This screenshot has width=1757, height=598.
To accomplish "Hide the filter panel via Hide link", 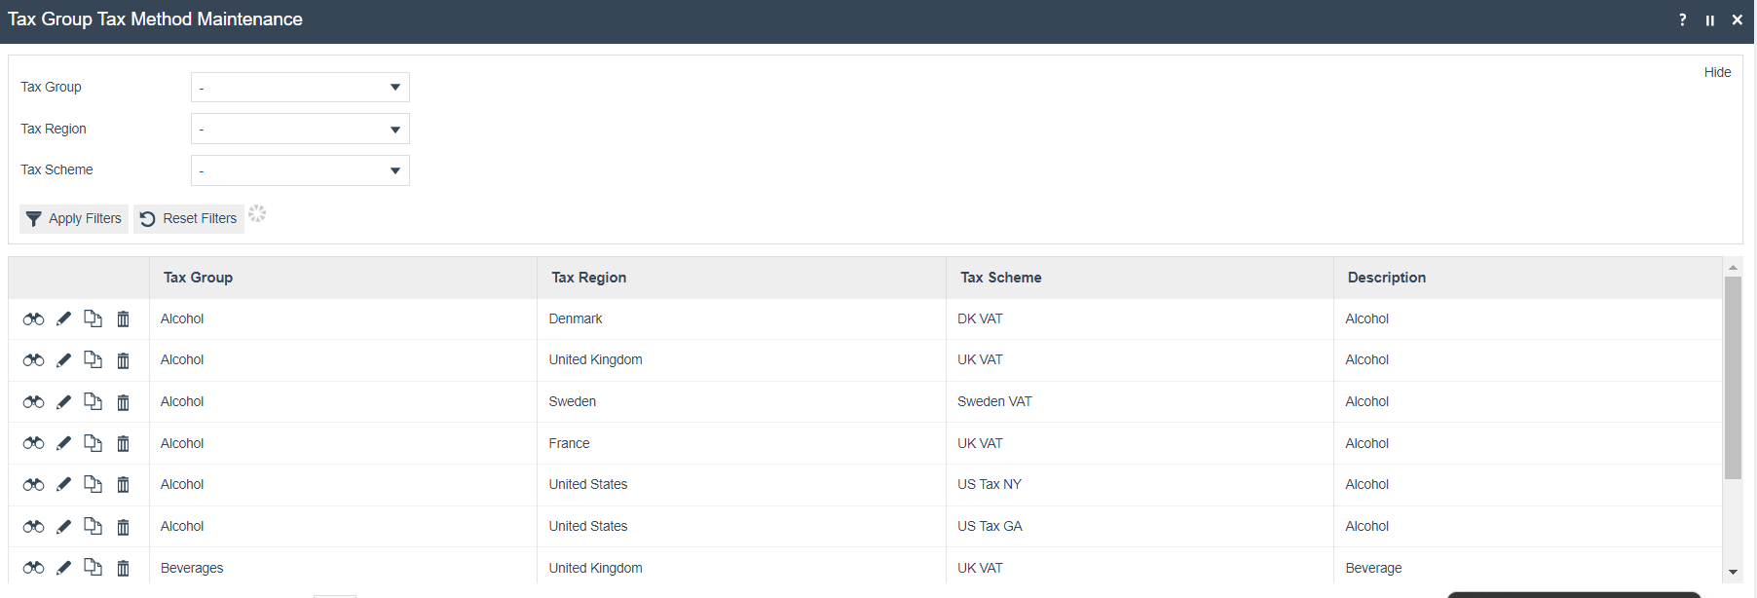I will point(1717,72).
